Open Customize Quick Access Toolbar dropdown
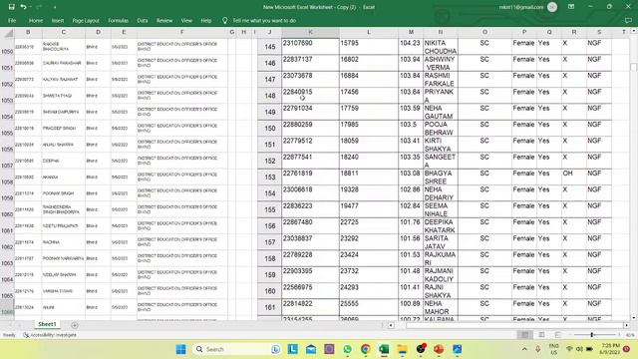 [55, 7]
